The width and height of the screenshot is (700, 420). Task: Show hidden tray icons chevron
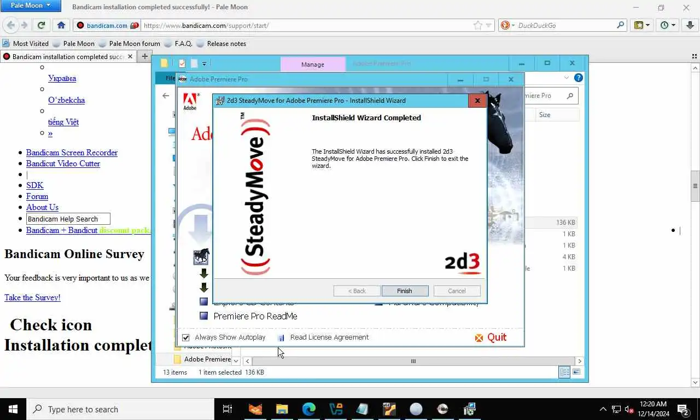(603, 409)
